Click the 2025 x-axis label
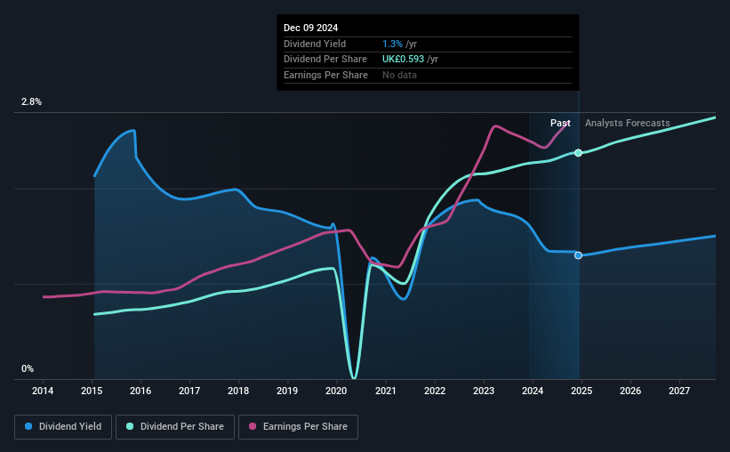Image resolution: width=730 pixels, height=452 pixels. tap(582, 391)
